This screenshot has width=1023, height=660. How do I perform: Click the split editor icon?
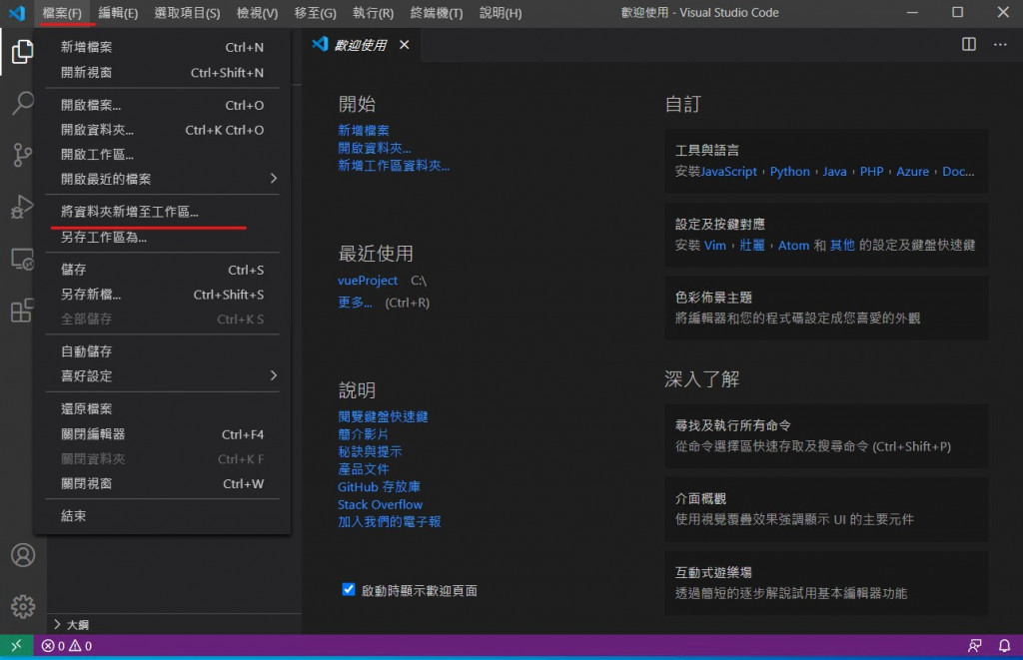coord(969,44)
